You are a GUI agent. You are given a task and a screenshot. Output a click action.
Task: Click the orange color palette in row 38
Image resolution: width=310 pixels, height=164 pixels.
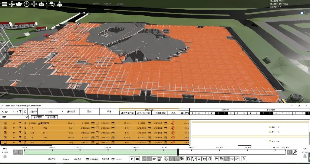pyautogui.click(x=173, y=133)
